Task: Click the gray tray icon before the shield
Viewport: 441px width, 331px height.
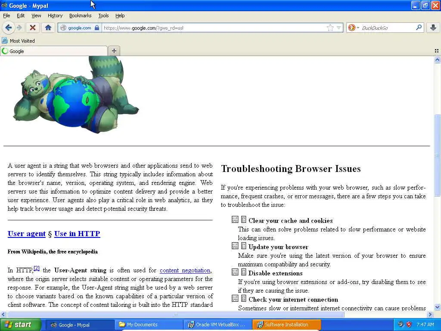Action: (401, 325)
